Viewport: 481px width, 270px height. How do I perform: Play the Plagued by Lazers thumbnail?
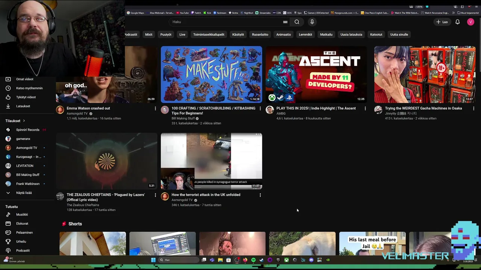106,161
